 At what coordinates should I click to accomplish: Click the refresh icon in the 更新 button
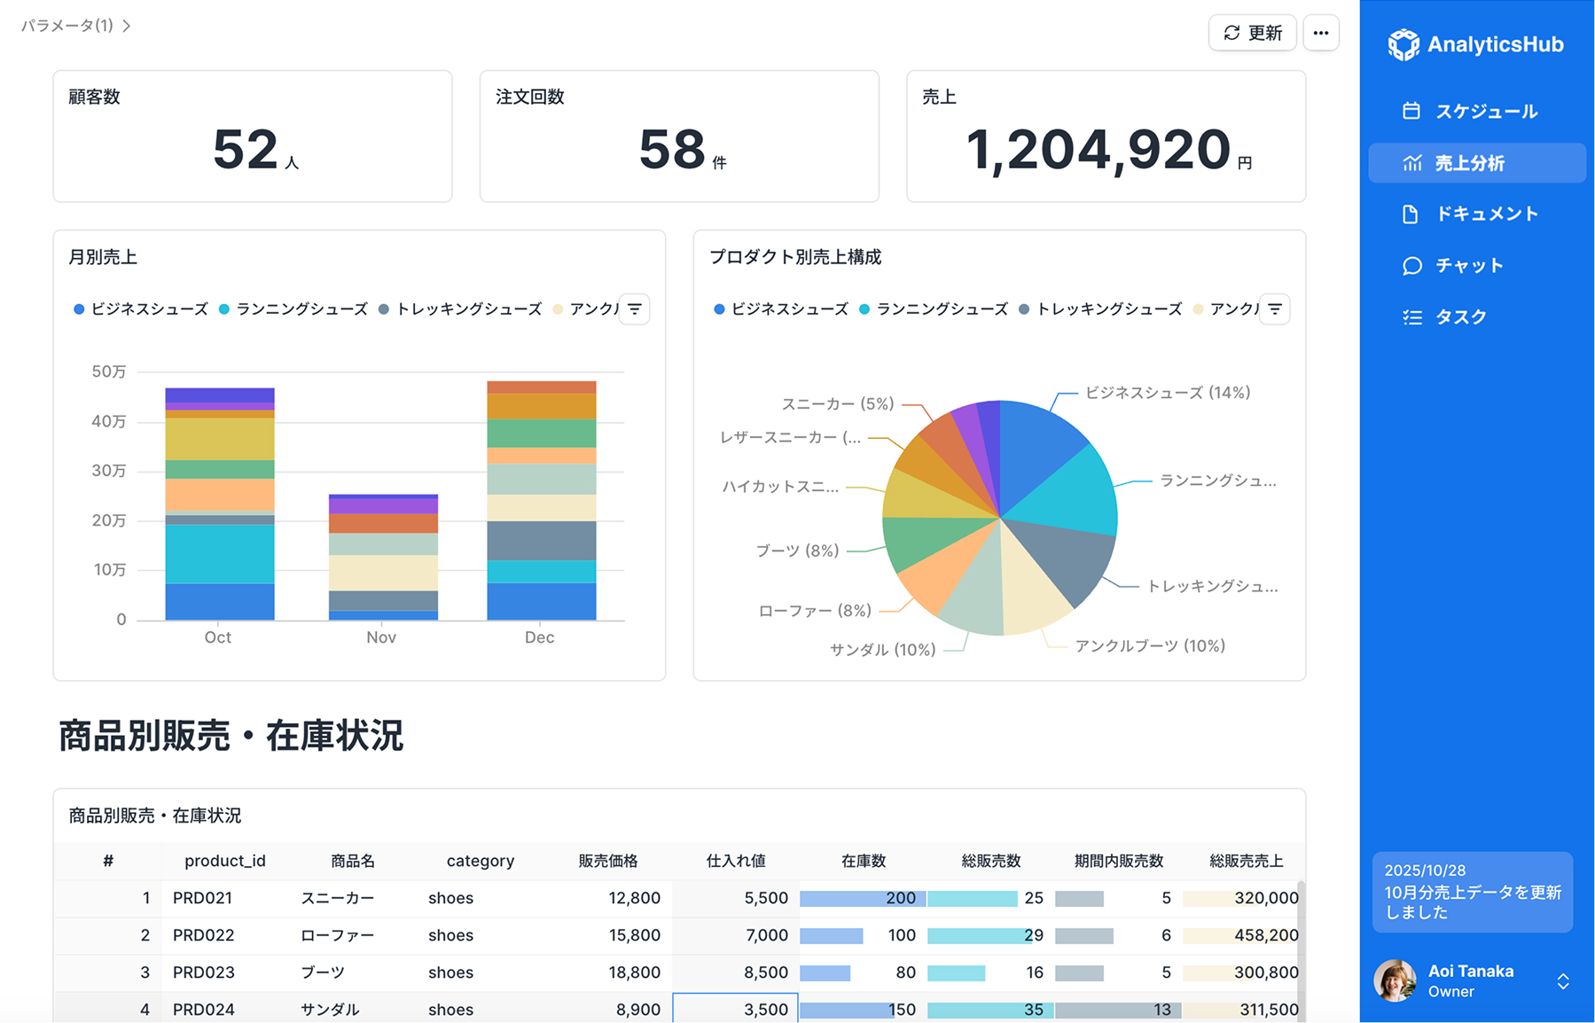pyautogui.click(x=1231, y=33)
